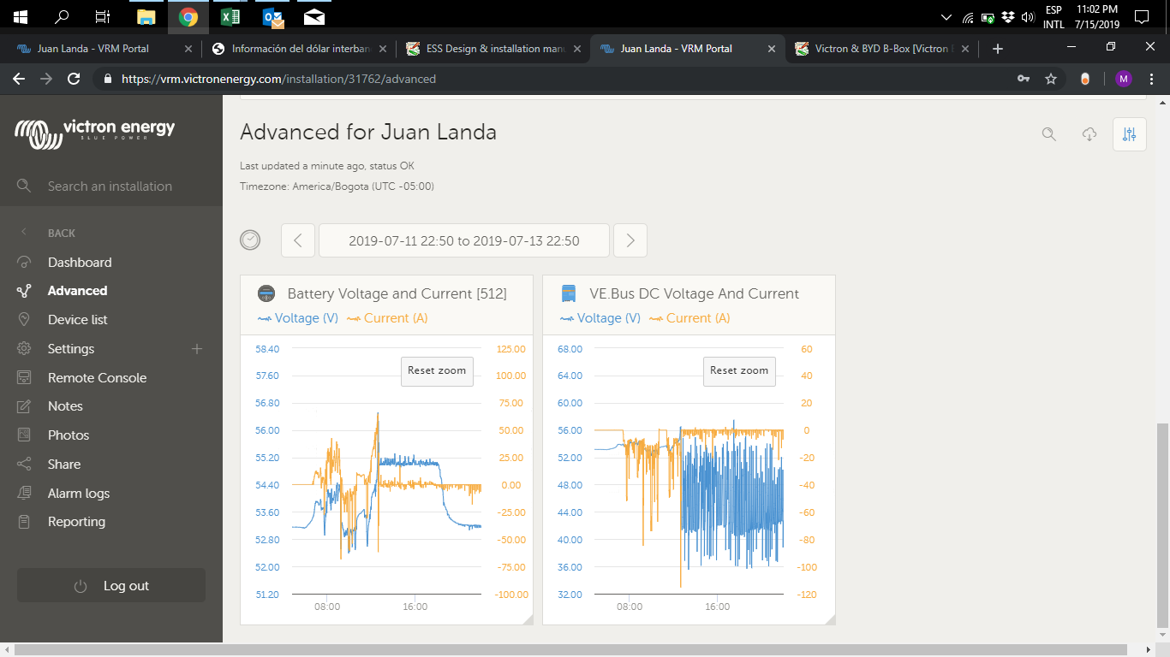Show hidden system tray icons chevron
Viewport: 1170px width, 657px height.
click(946, 17)
